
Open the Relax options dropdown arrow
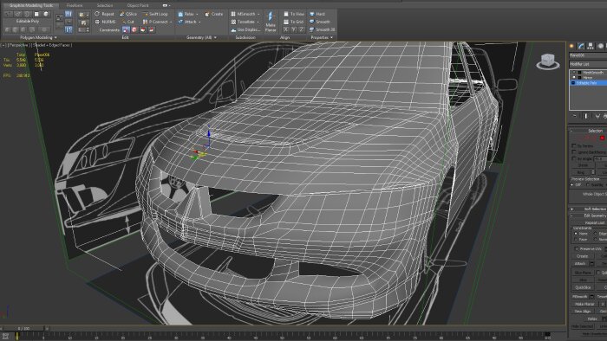(197, 15)
